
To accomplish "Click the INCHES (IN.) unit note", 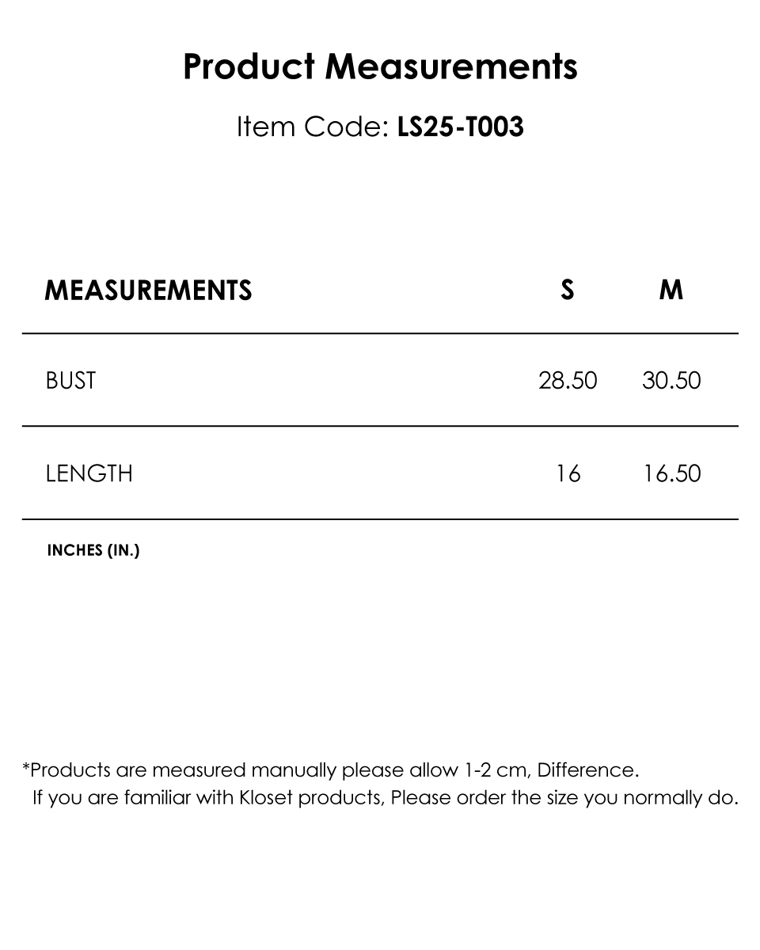I will pyautogui.click(x=93, y=550).
